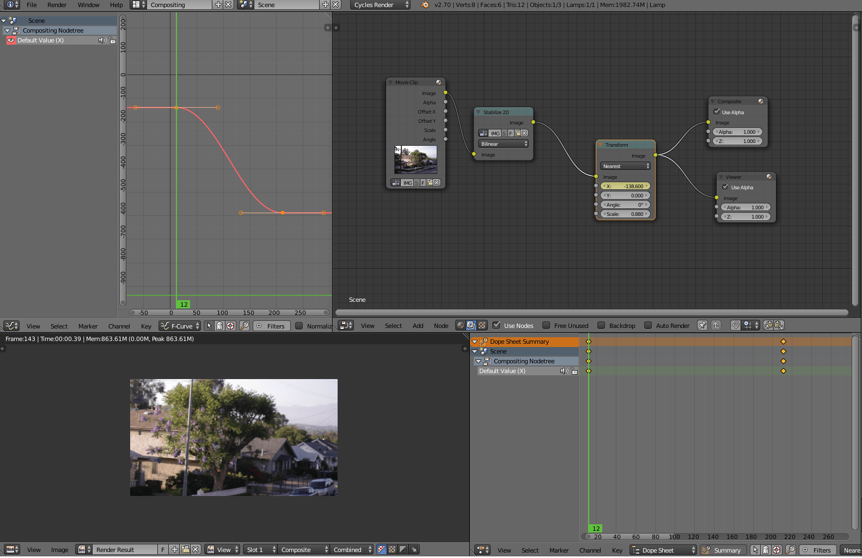Open the File menu
The height and width of the screenshot is (558, 862).
click(32, 5)
